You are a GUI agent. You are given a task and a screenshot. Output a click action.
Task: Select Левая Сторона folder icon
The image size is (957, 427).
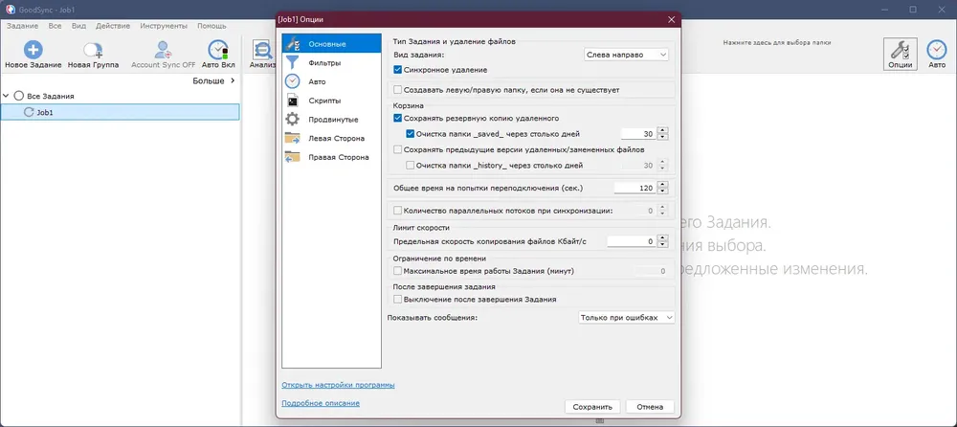tap(293, 138)
